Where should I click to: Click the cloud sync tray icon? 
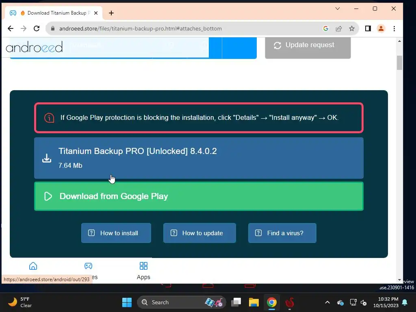point(340,302)
